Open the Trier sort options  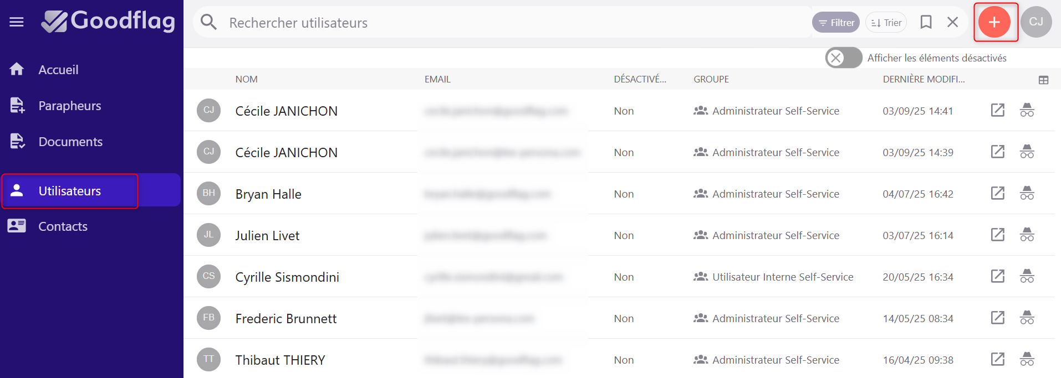tap(886, 23)
